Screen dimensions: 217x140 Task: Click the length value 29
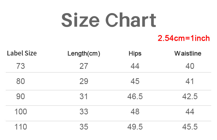(x=84, y=81)
